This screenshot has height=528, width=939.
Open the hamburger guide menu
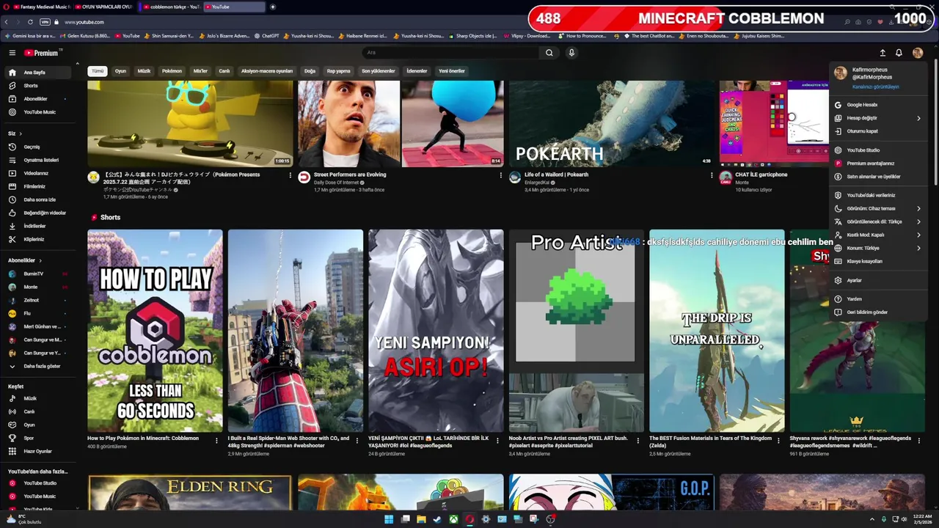(12, 53)
